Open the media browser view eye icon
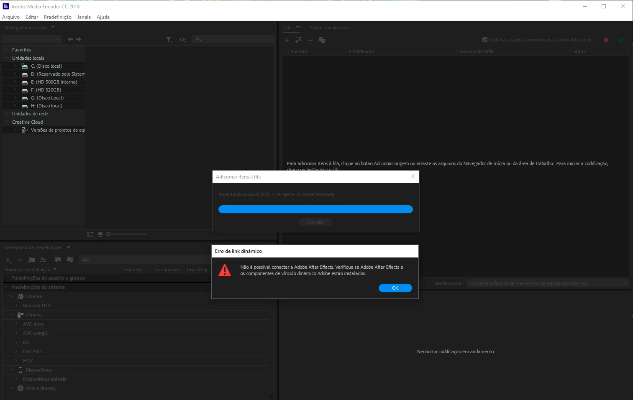The image size is (633, 400). pyautogui.click(x=182, y=39)
